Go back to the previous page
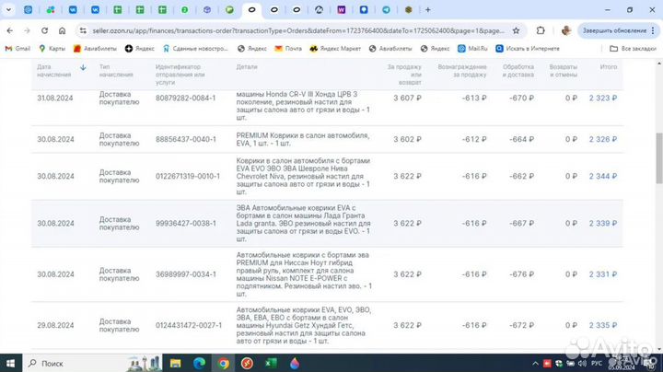The width and height of the screenshot is (663, 372). pos(10,31)
